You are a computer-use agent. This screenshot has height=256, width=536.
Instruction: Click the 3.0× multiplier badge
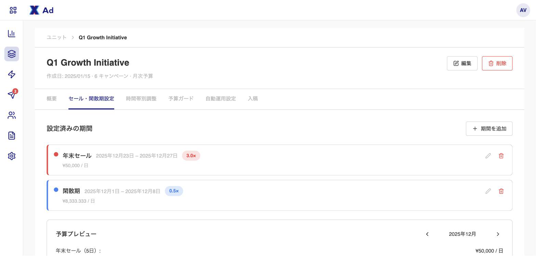pyautogui.click(x=191, y=156)
